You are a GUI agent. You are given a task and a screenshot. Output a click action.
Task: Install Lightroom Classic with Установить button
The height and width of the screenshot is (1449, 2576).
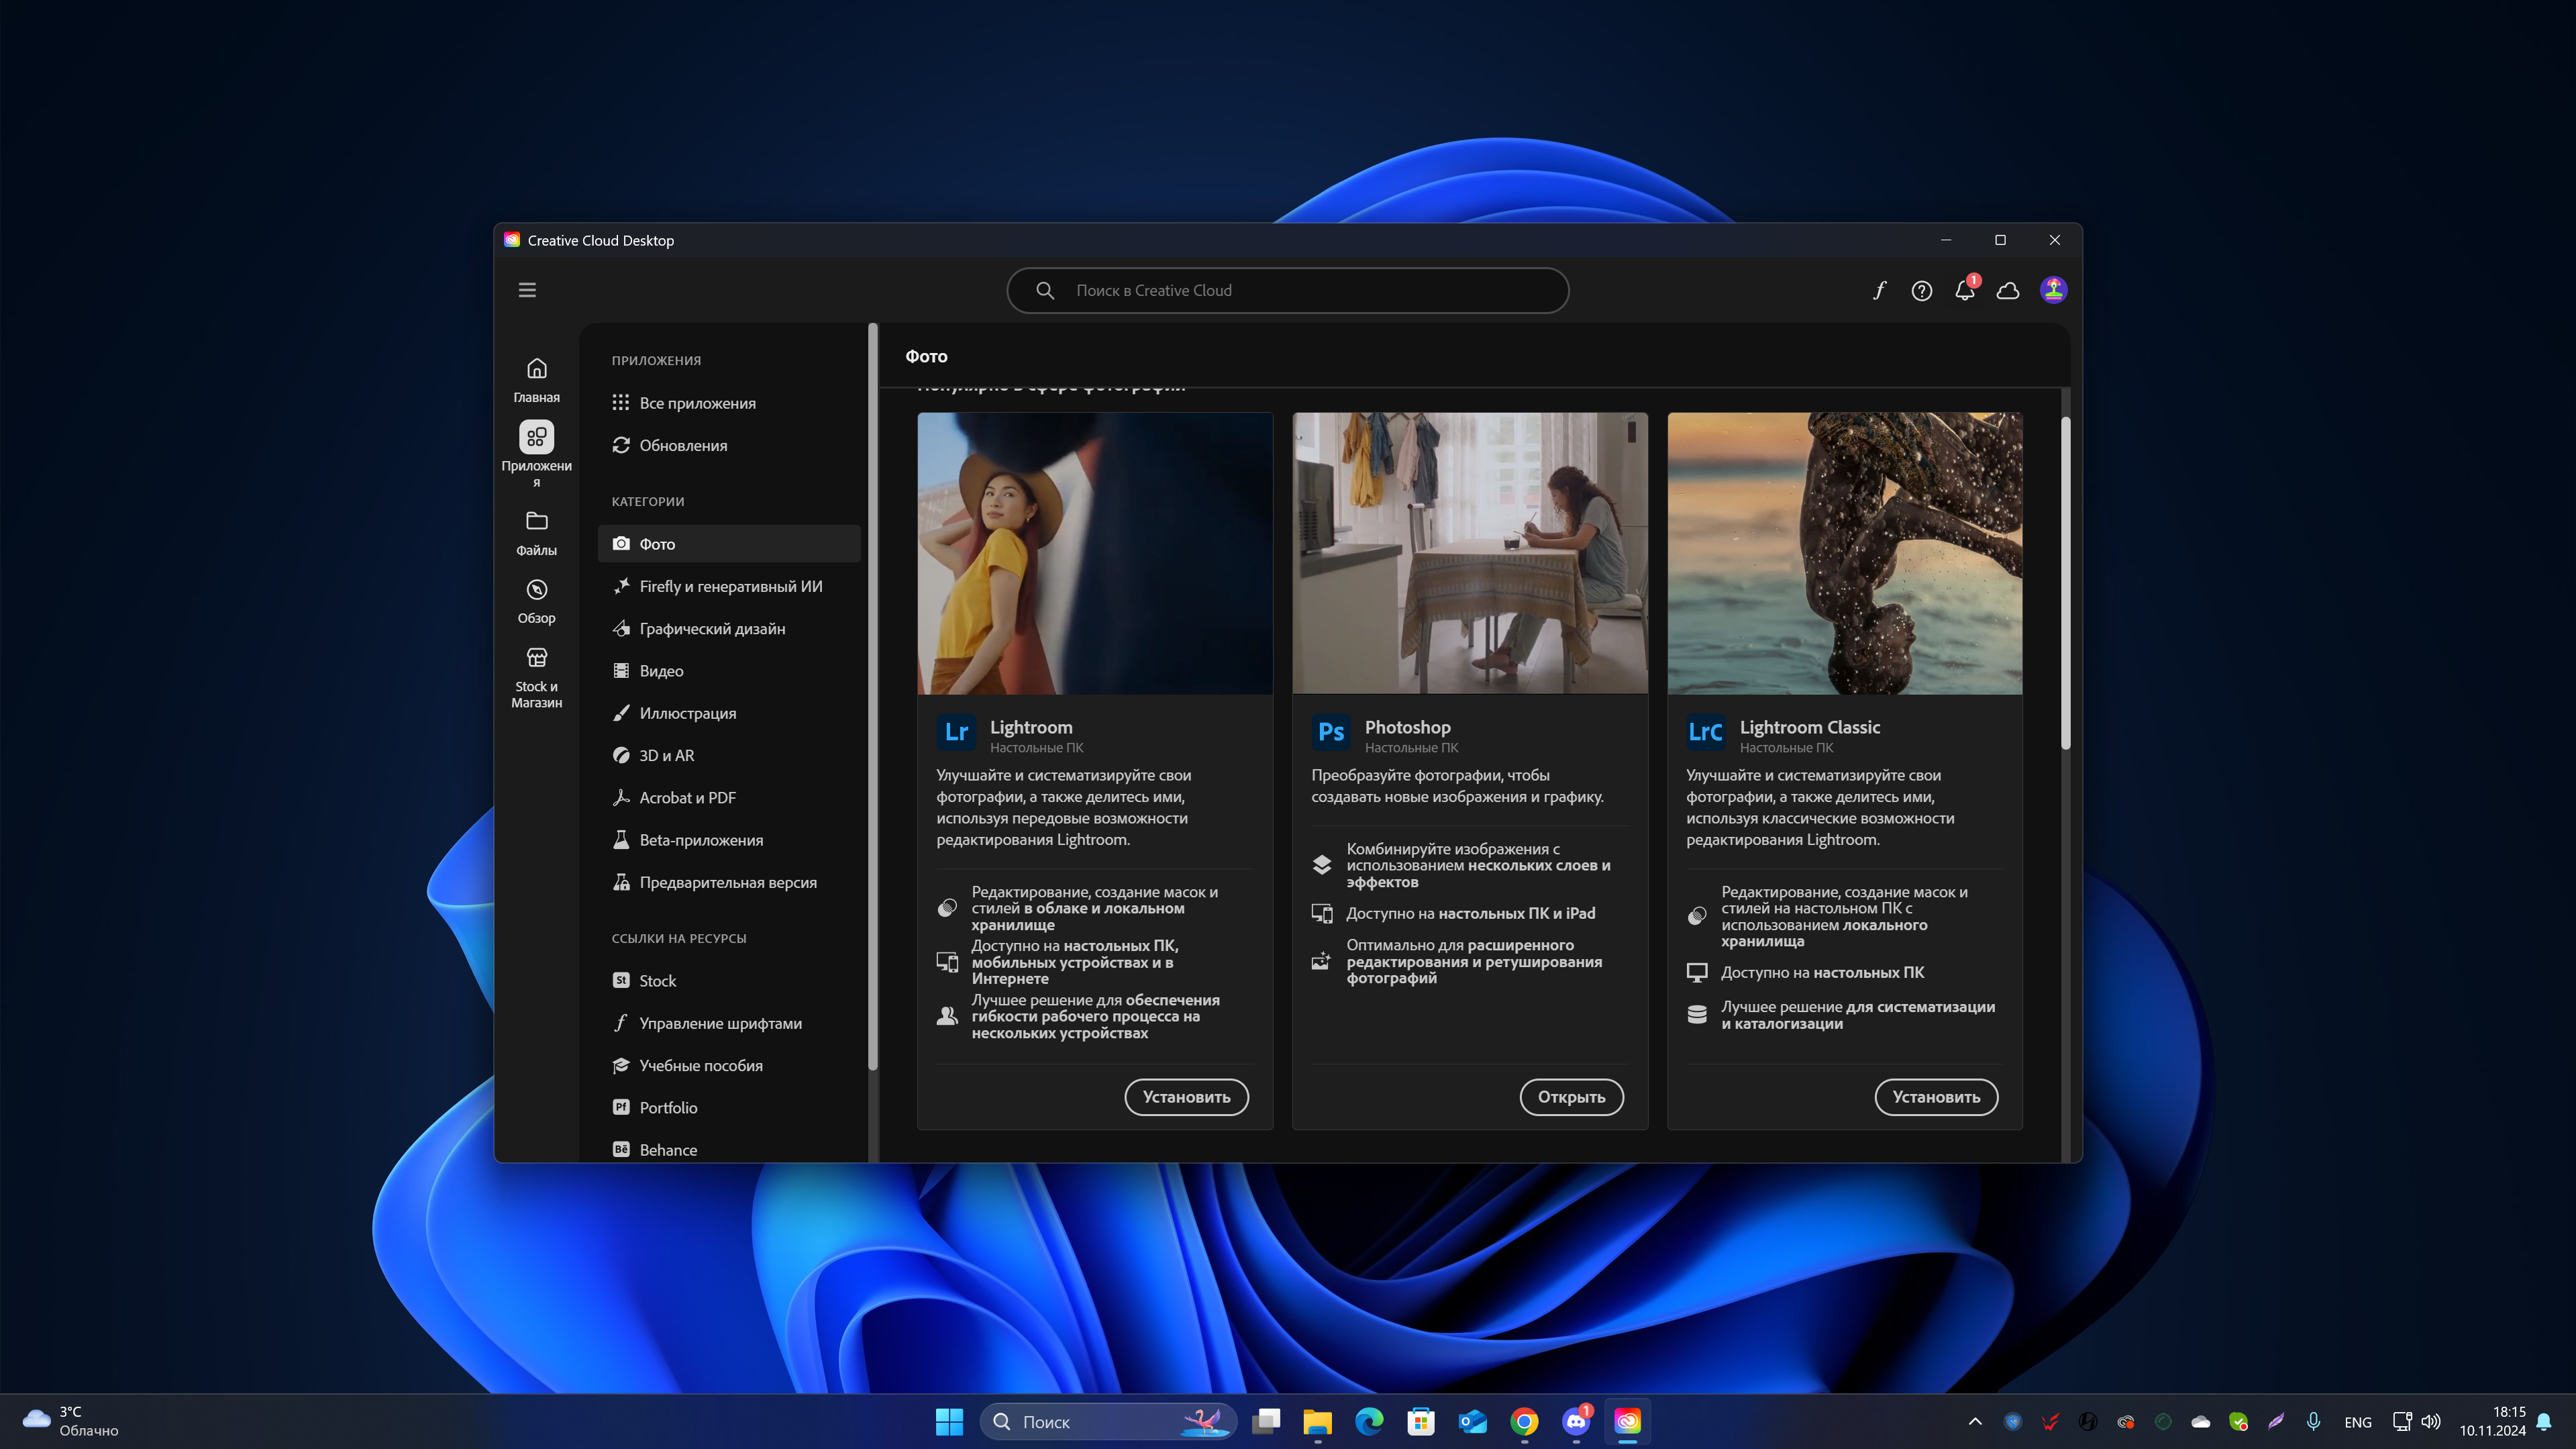(1936, 1097)
